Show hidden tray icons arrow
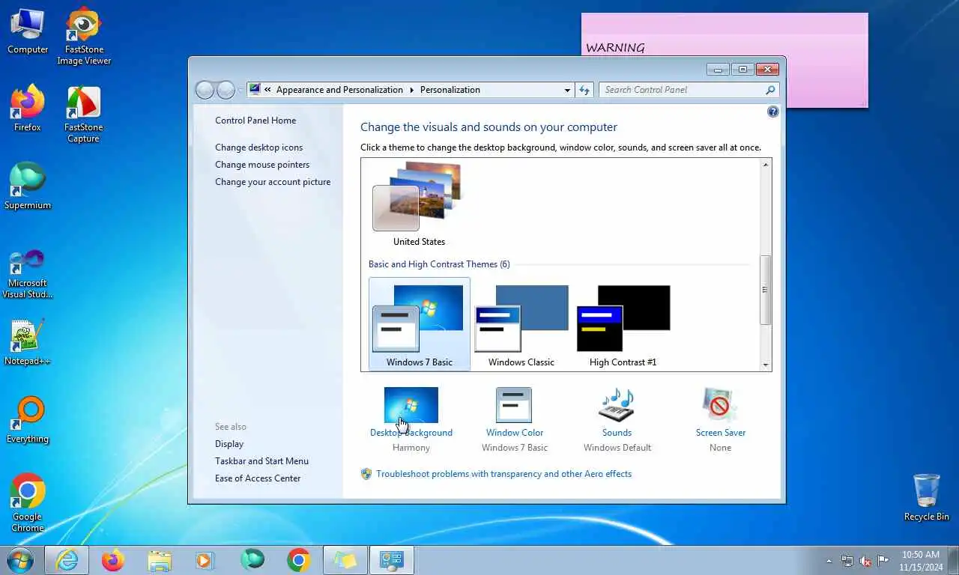This screenshot has width=959, height=575. 829,561
